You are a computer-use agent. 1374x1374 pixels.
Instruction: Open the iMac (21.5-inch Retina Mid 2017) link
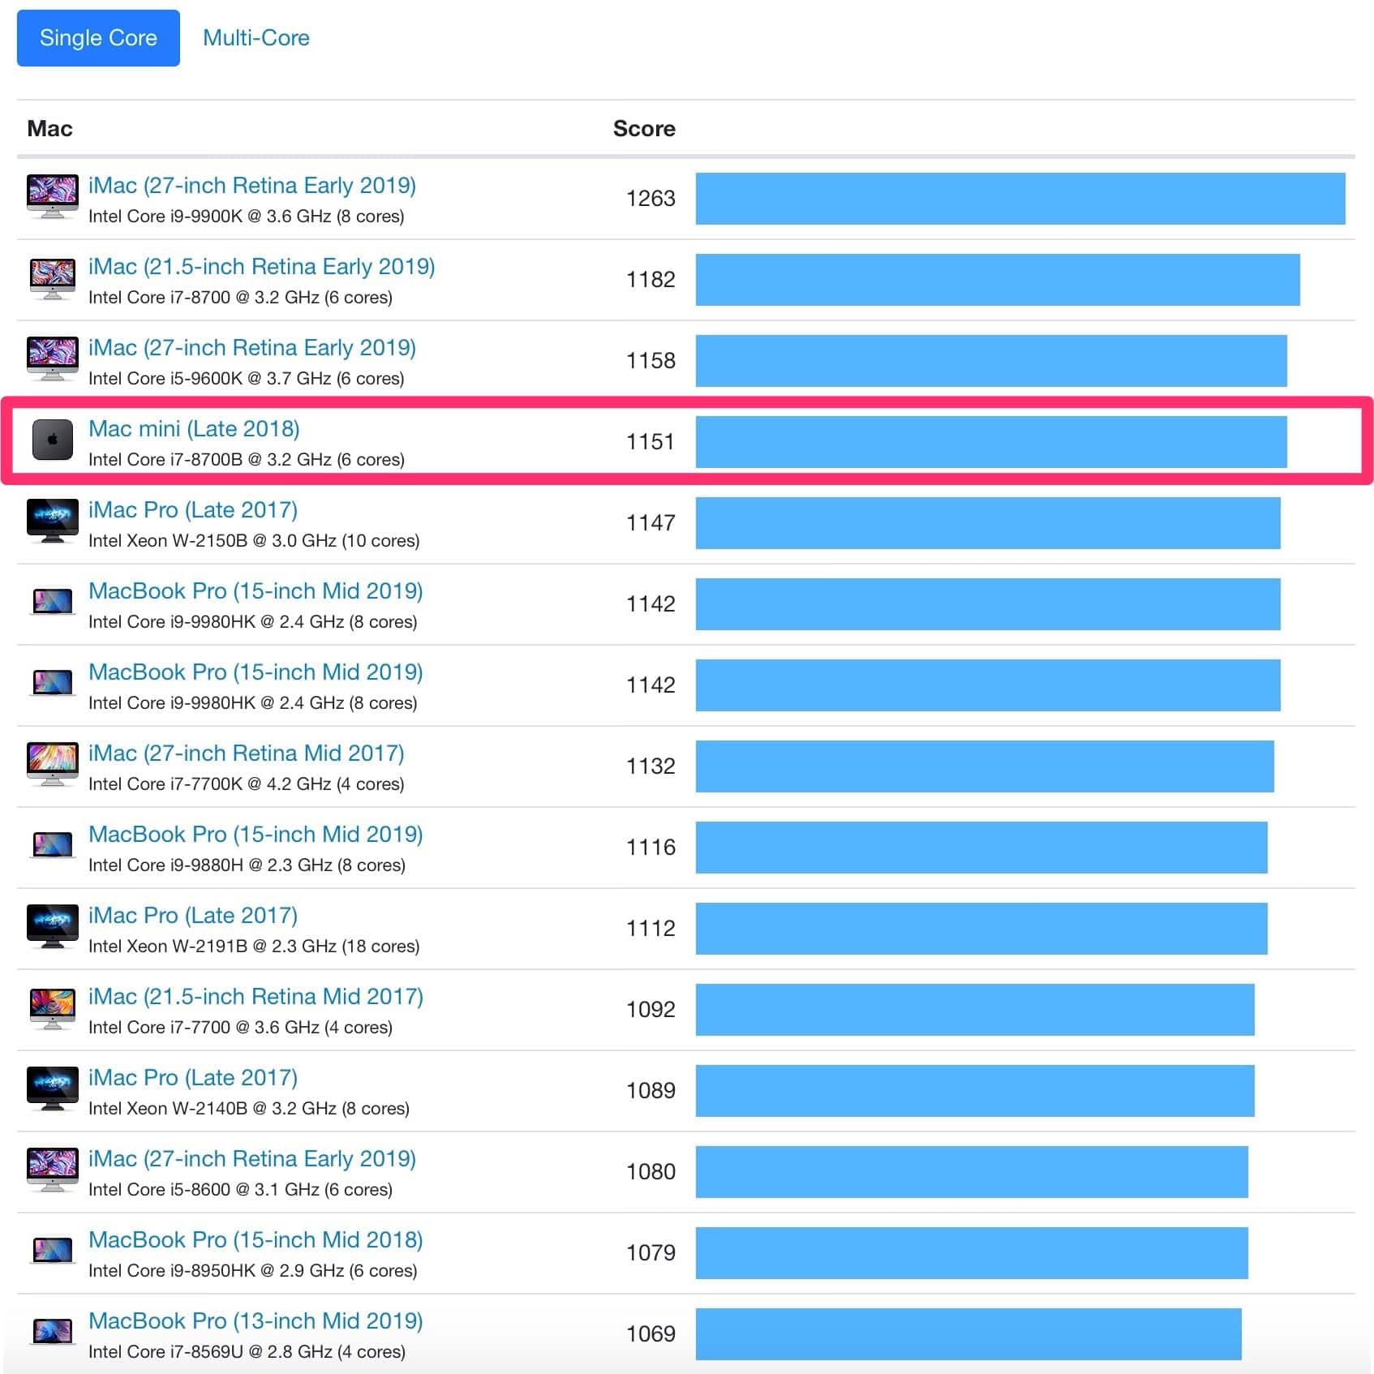tap(255, 997)
